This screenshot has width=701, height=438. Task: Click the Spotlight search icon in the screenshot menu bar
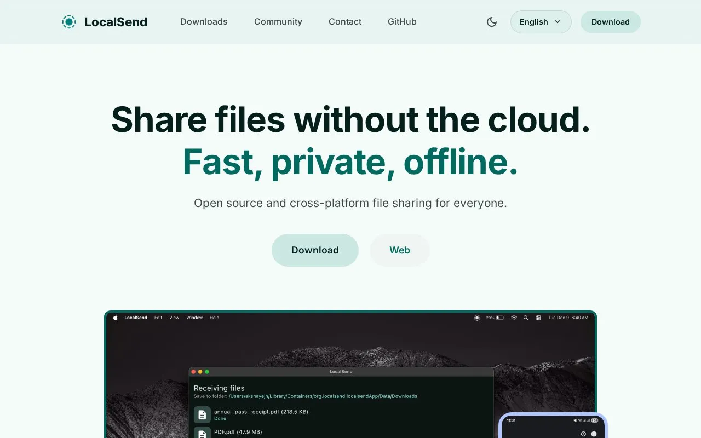coord(526,318)
